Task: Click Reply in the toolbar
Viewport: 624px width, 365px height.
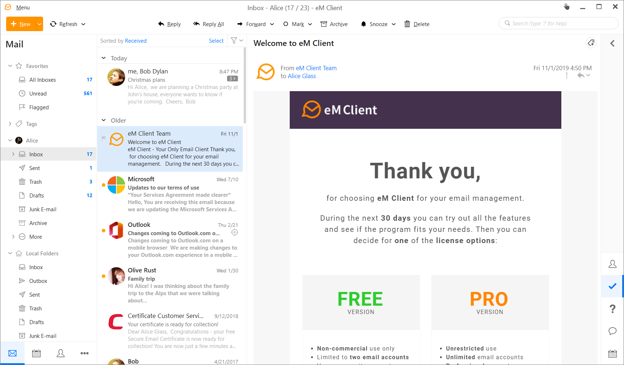Action: (169, 24)
